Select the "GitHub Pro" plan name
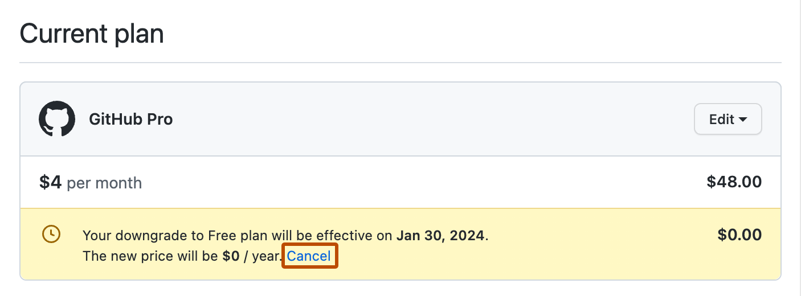The image size is (801, 296). (131, 120)
